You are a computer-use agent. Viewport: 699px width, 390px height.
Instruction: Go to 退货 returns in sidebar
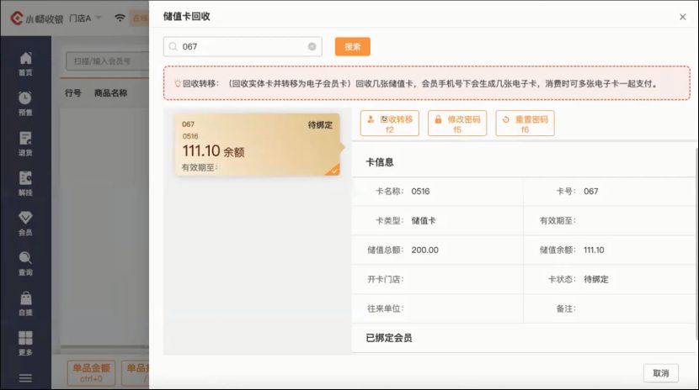(x=25, y=144)
